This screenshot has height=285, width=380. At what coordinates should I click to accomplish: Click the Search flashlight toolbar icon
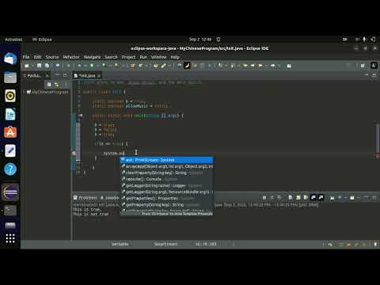tap(163, 66)
